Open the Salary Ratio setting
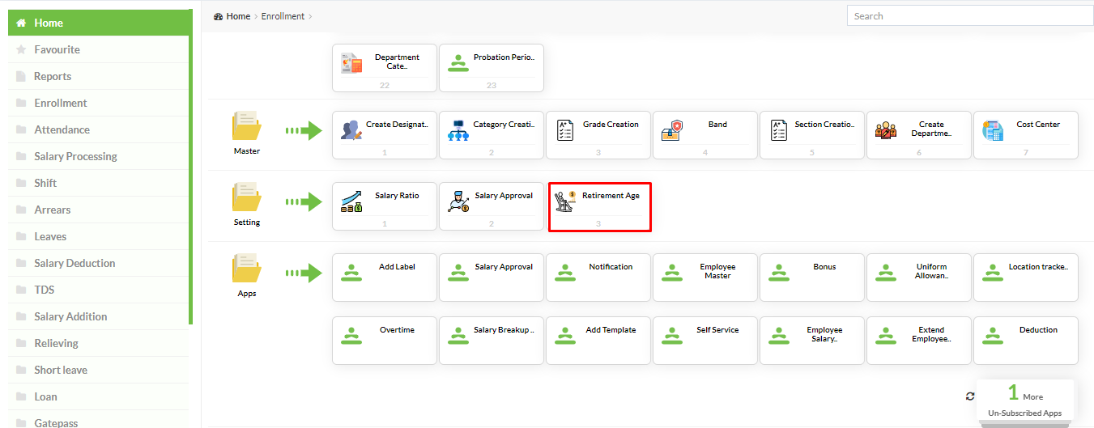1094x428 pixels. 385,206
